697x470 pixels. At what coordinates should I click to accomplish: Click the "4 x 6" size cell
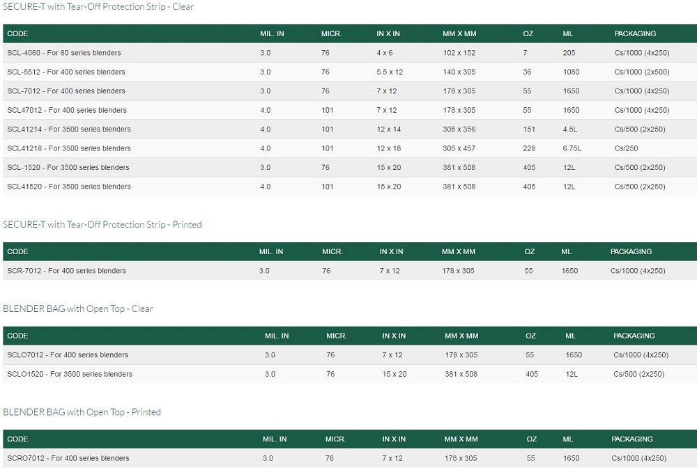tap(385, 53)
